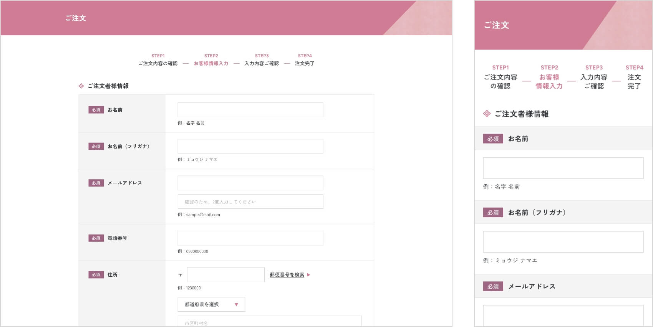This screenshot has height=327, width=653.
Task: Click the mobile view お名前（フリガナ） input field
Action: click(x=563, y=242)
